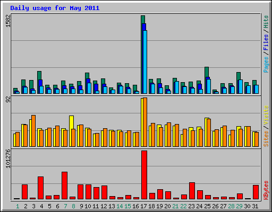Click the day 9 axis label
The width and height of the screenshot is (272, 212).
tap(81, 206)
